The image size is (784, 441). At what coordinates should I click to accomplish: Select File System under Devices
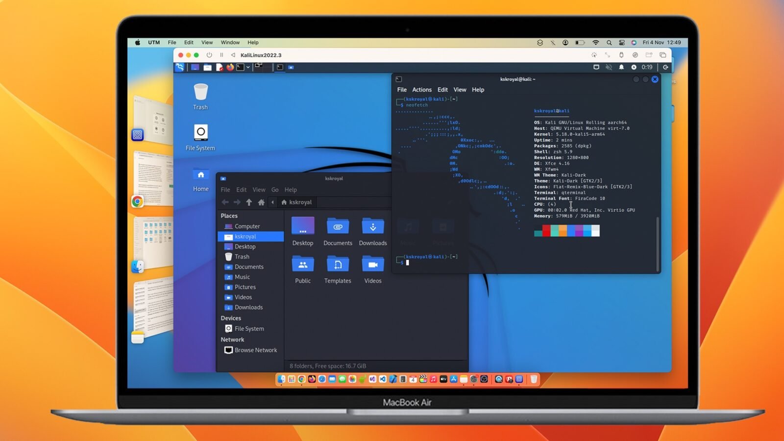[x=250, y=329]
